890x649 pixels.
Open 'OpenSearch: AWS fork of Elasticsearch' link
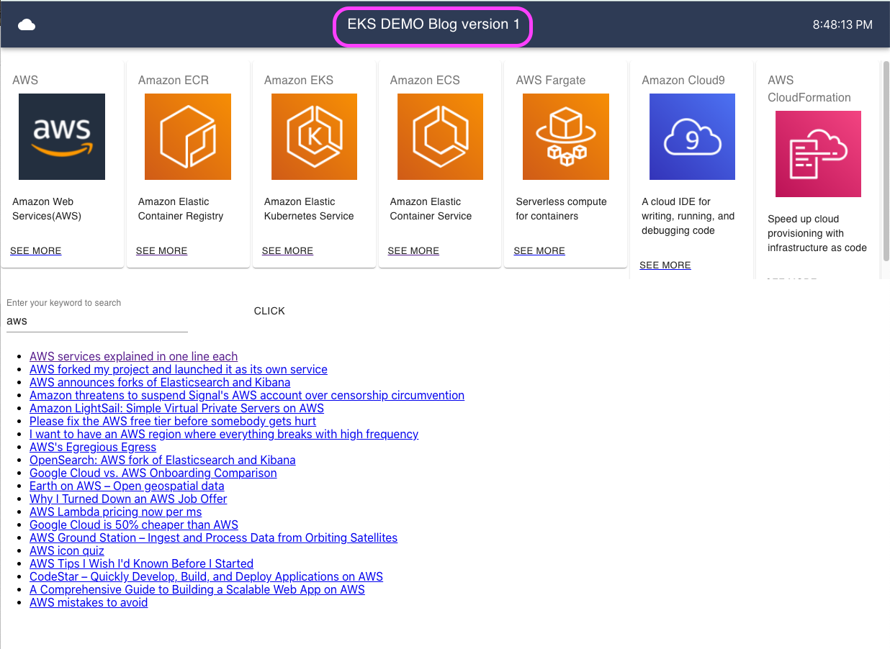click(163, 460)
